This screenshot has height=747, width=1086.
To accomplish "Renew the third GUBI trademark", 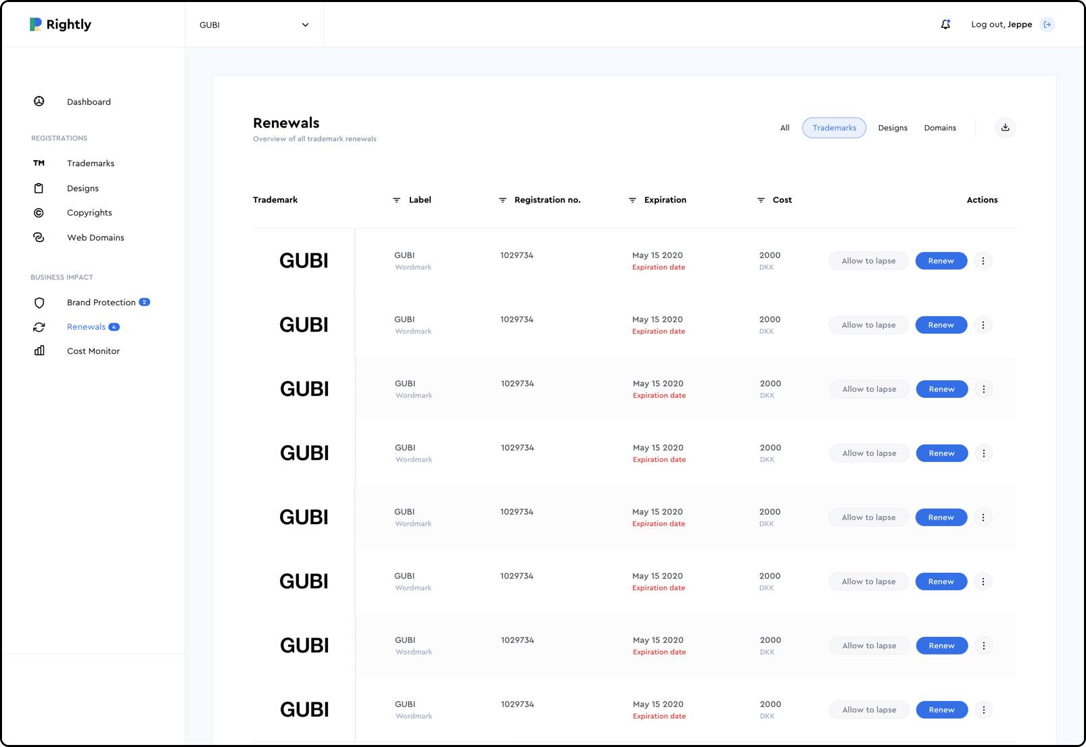I will coord(942,389).
